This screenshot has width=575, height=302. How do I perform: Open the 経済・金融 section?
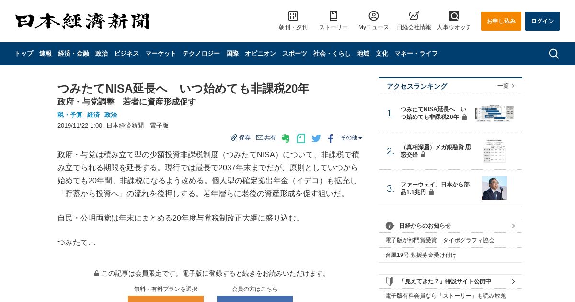point(73,54)
